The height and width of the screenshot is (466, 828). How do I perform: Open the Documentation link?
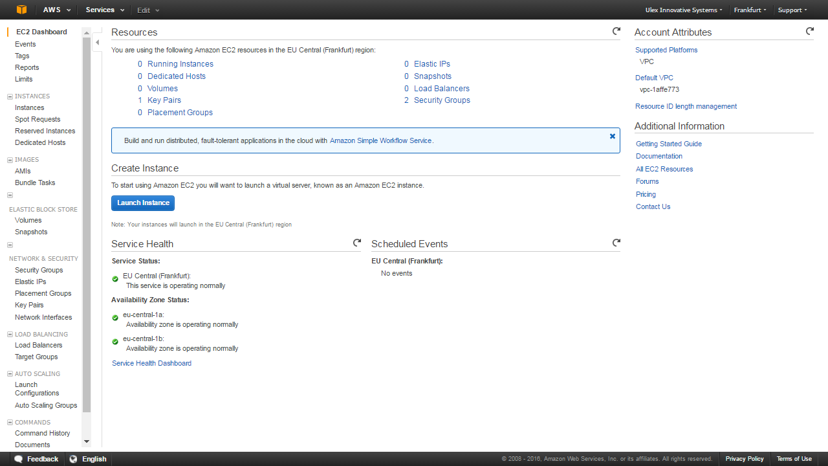pyautogui.click(x=659, y=156)
